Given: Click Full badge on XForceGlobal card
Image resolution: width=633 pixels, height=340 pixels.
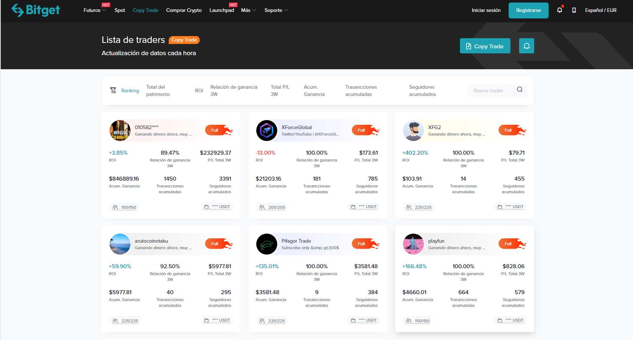Looking at the screenshot, I should pos(366,130).
